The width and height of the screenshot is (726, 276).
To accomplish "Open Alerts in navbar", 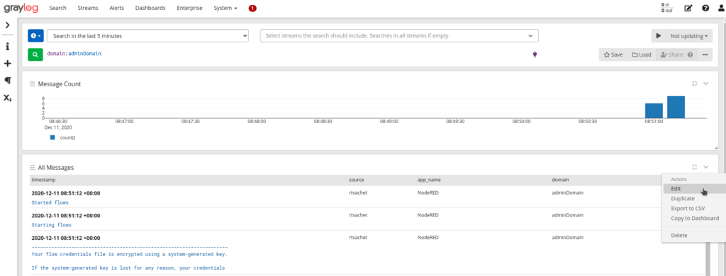I will [117, 8].
